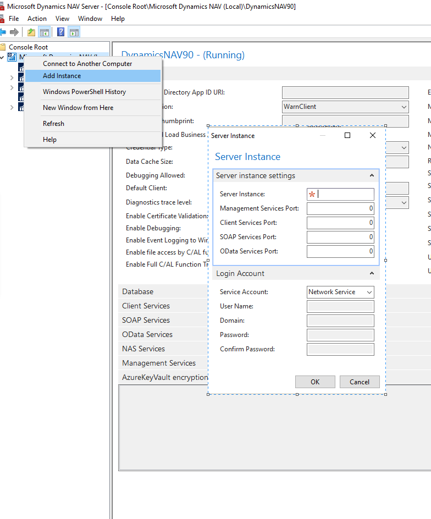The image size is (431, 519).
Task: Go back using the blue Back arrow
Action: (x=3, y=32)
